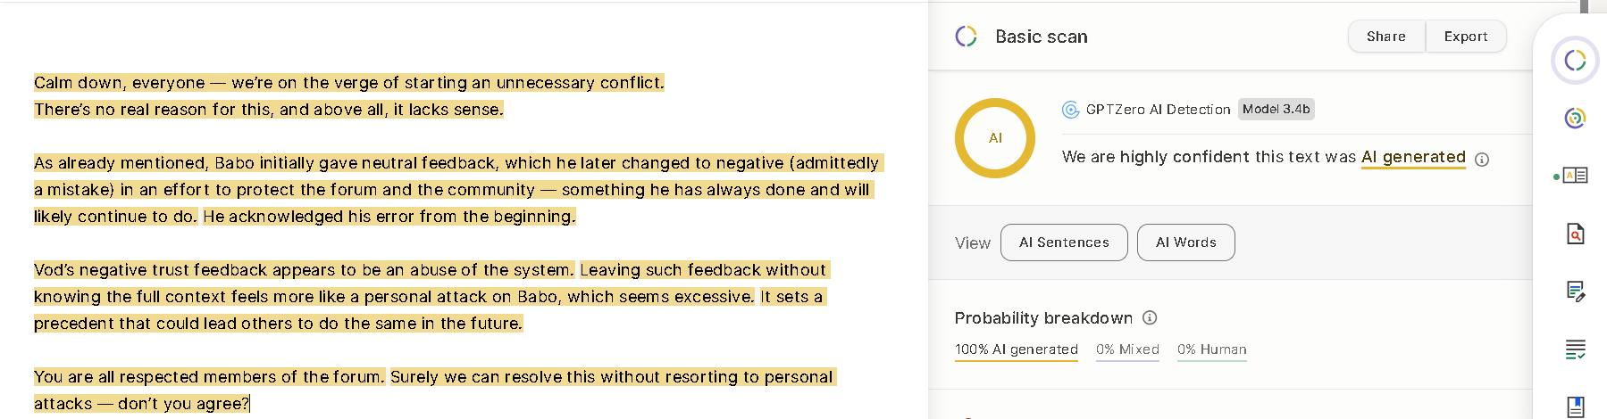Open the top circular scan icon in sidebar
1607x419 pixels.
click(1575, 61)
